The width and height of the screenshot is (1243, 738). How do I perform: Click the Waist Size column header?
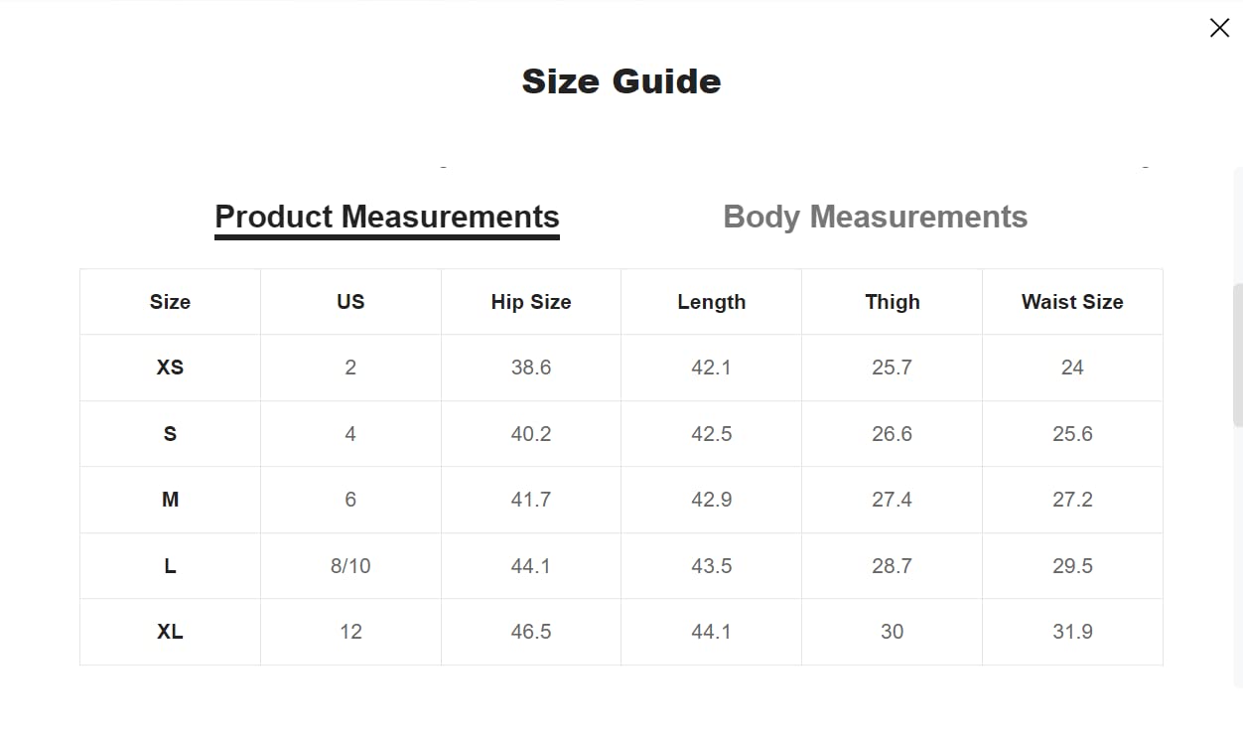(1072, 302)
